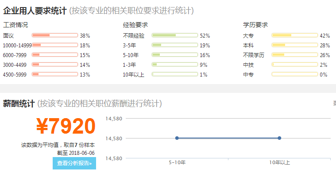Viewport: 336px width, 173px height.
Task: Click the 本科 education bar
Action: point(295,45)
